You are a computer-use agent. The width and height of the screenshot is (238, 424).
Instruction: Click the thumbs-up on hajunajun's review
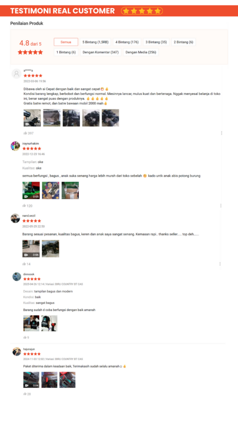point(25,394)
